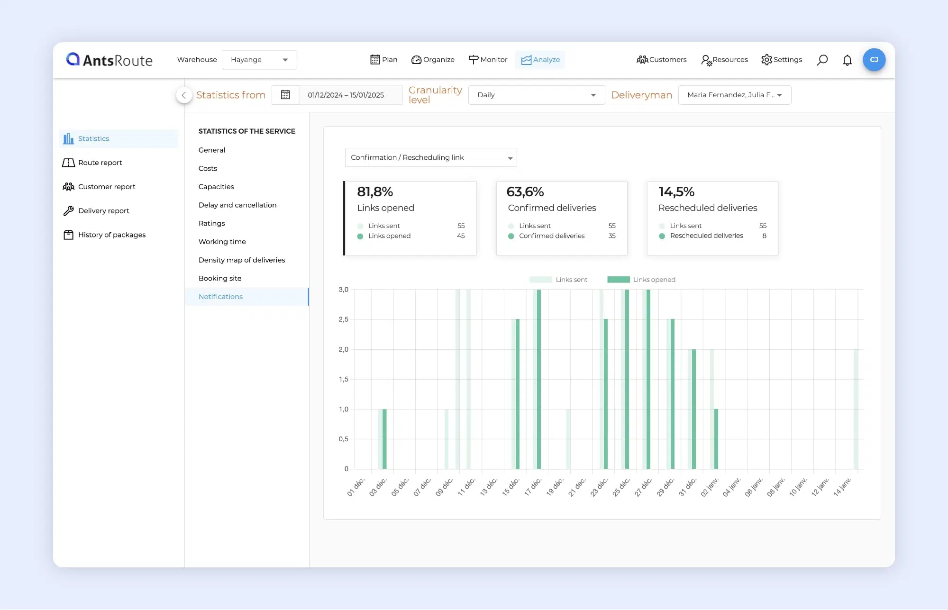Open the Daily granularity dropdown

coord(536,95)
